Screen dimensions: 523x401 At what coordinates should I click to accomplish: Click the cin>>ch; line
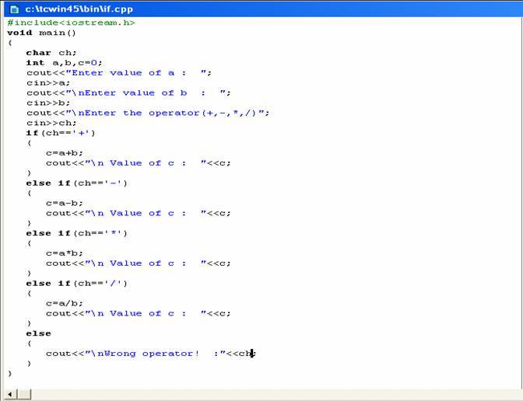(51, 123)
